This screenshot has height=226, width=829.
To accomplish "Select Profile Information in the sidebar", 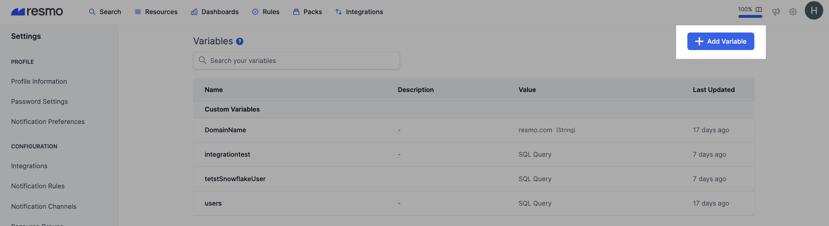I will coord(39,81).
